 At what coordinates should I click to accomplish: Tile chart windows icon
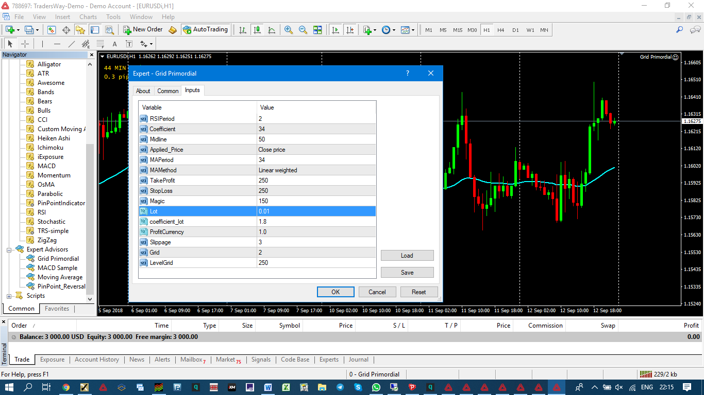pyautogui.click(x=317, y=30)
